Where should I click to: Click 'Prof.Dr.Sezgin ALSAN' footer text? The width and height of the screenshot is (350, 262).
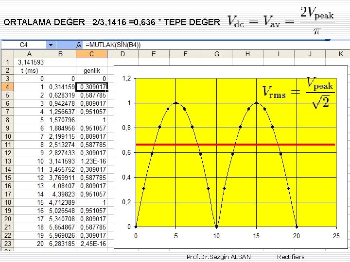point(219,257)
